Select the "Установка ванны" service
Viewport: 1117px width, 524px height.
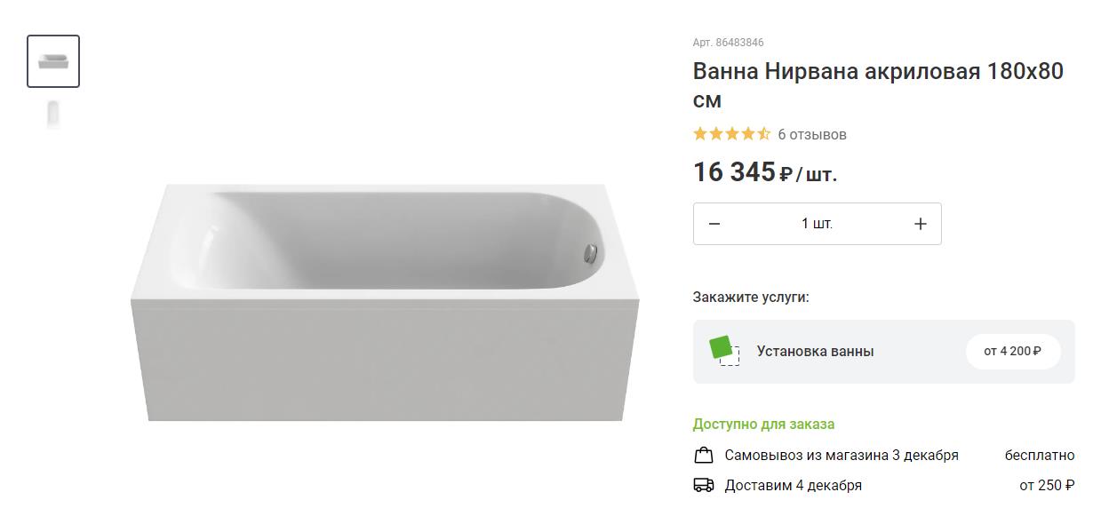pyautogui.click(x=815, y=352)
